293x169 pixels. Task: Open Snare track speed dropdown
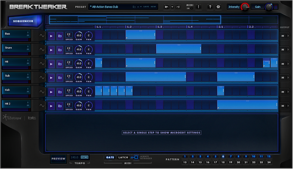69,49
